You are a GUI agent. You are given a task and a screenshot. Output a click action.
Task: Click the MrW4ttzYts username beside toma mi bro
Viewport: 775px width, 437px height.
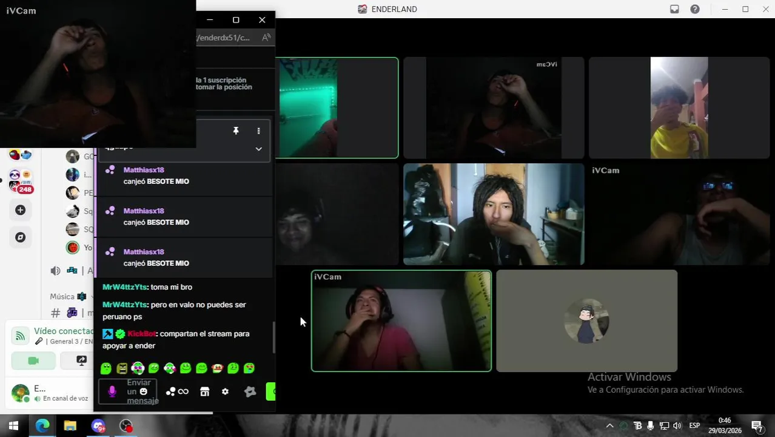tap(125, 287)
